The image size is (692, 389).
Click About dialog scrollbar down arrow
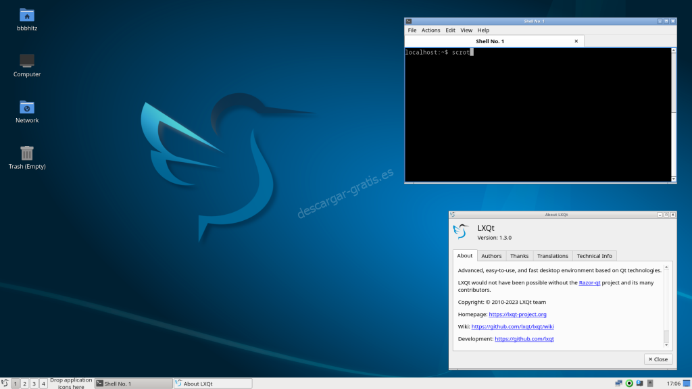[666, 345]
